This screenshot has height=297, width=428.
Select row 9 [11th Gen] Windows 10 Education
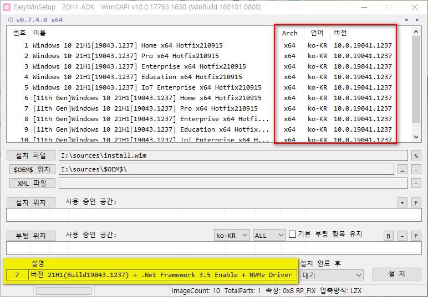tap(202, 129)
